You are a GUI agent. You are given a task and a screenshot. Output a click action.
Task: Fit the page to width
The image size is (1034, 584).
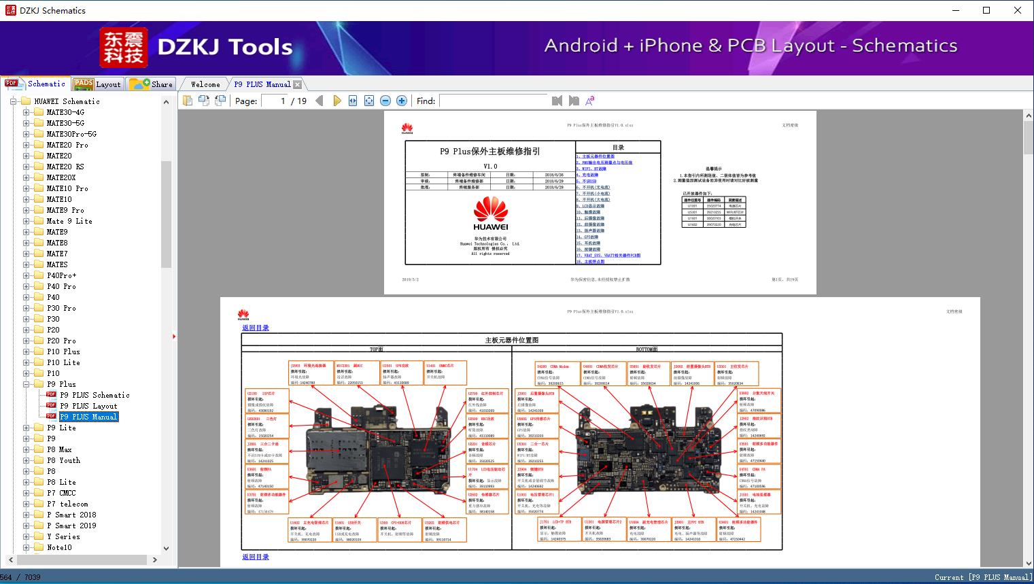(x=353, y=101)
